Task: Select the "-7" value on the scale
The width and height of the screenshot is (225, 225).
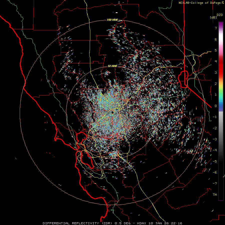Action: pos(215,183)
